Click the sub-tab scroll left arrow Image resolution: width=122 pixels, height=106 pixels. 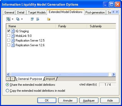click(8, 79)
